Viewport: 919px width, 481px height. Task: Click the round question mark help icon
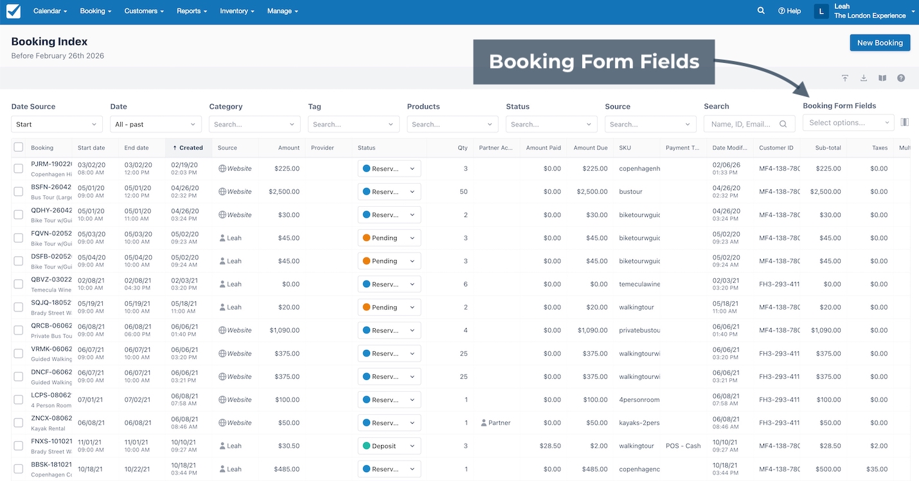click(901, 78)
